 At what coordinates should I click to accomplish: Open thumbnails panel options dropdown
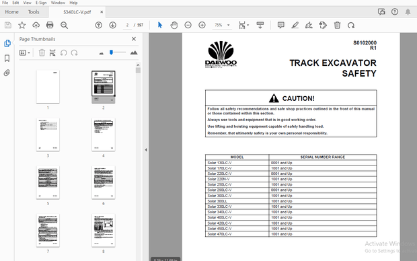[x=25, y=52]
